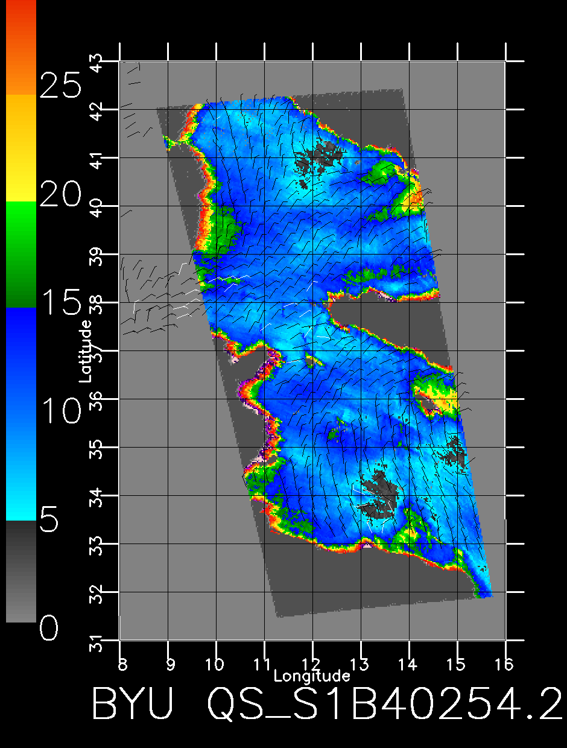The height and width of the screenshot is (748, 567).
Task: Click latitude tick label 41
Action: [97, 160]
